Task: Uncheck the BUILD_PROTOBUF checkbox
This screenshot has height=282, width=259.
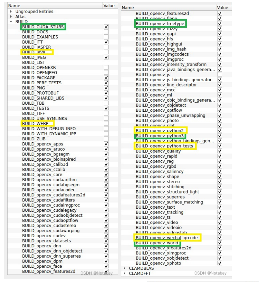Action: pyautogui.click(x=106, y=93)
